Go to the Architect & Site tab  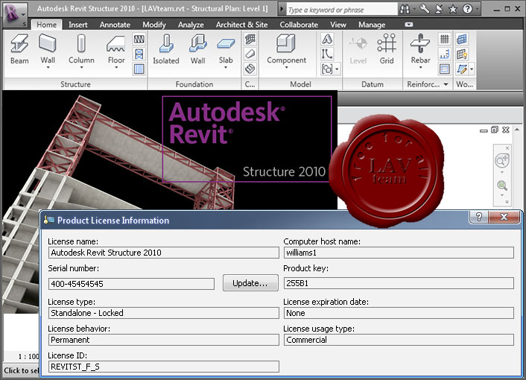241,25
